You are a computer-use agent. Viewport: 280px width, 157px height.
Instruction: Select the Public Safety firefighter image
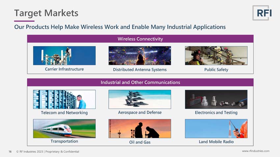216,56
